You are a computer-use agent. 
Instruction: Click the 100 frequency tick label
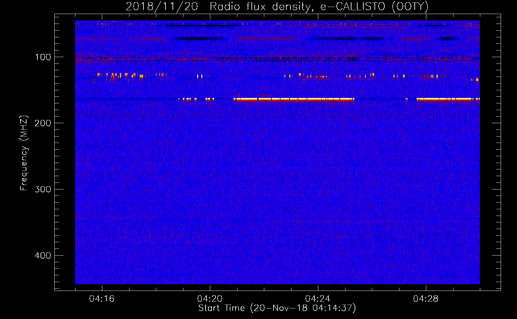43,57
